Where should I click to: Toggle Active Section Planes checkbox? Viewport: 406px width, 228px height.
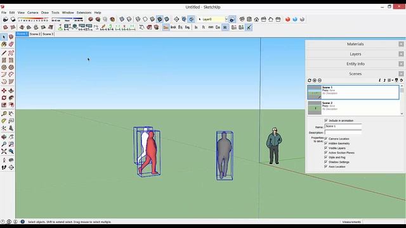pos(326,153)
